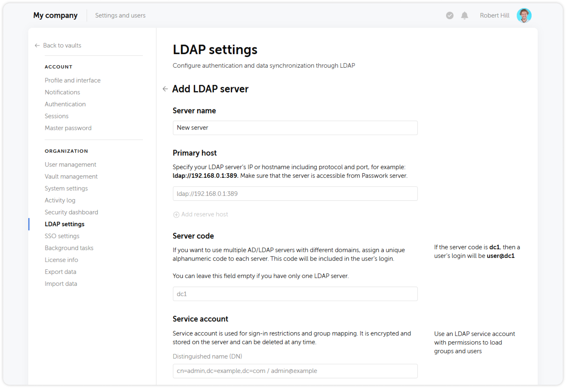The height and width of the screenshot is (388, 566).
Task: Click the Service account heading
Action: 200,319
